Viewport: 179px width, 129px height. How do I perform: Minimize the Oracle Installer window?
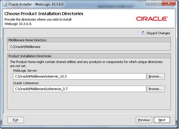(150, 3)
